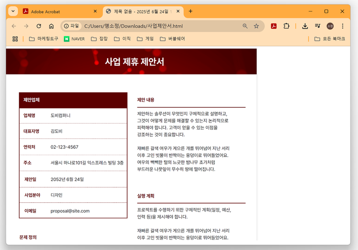Click the 제안일 label
Screen dimensions: 358x250
point(31,179)
